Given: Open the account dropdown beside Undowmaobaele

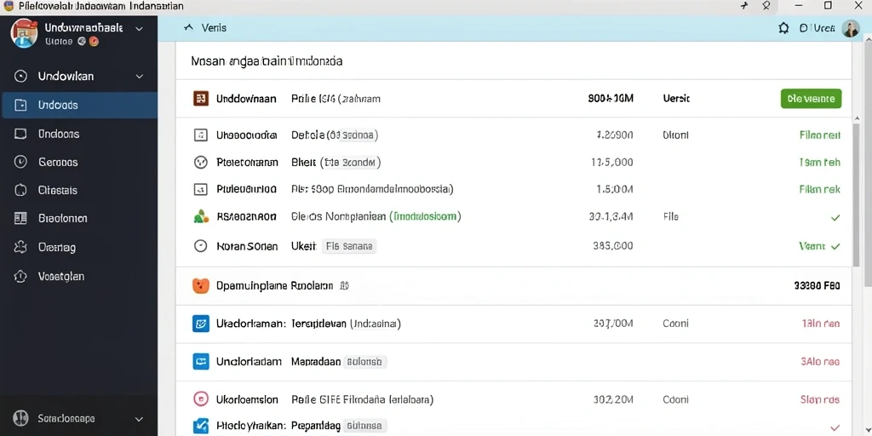Looking at the screenshot, I should tap(139, 28).
